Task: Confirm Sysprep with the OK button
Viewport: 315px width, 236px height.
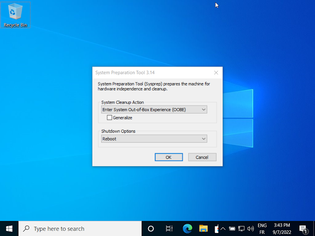Action: (x=169, y=157)
